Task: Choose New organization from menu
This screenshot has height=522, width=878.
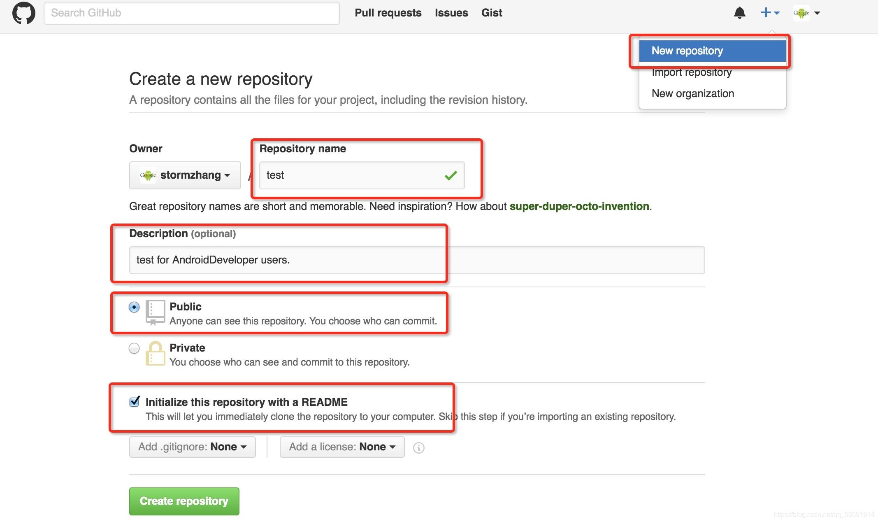Action: 693,93
